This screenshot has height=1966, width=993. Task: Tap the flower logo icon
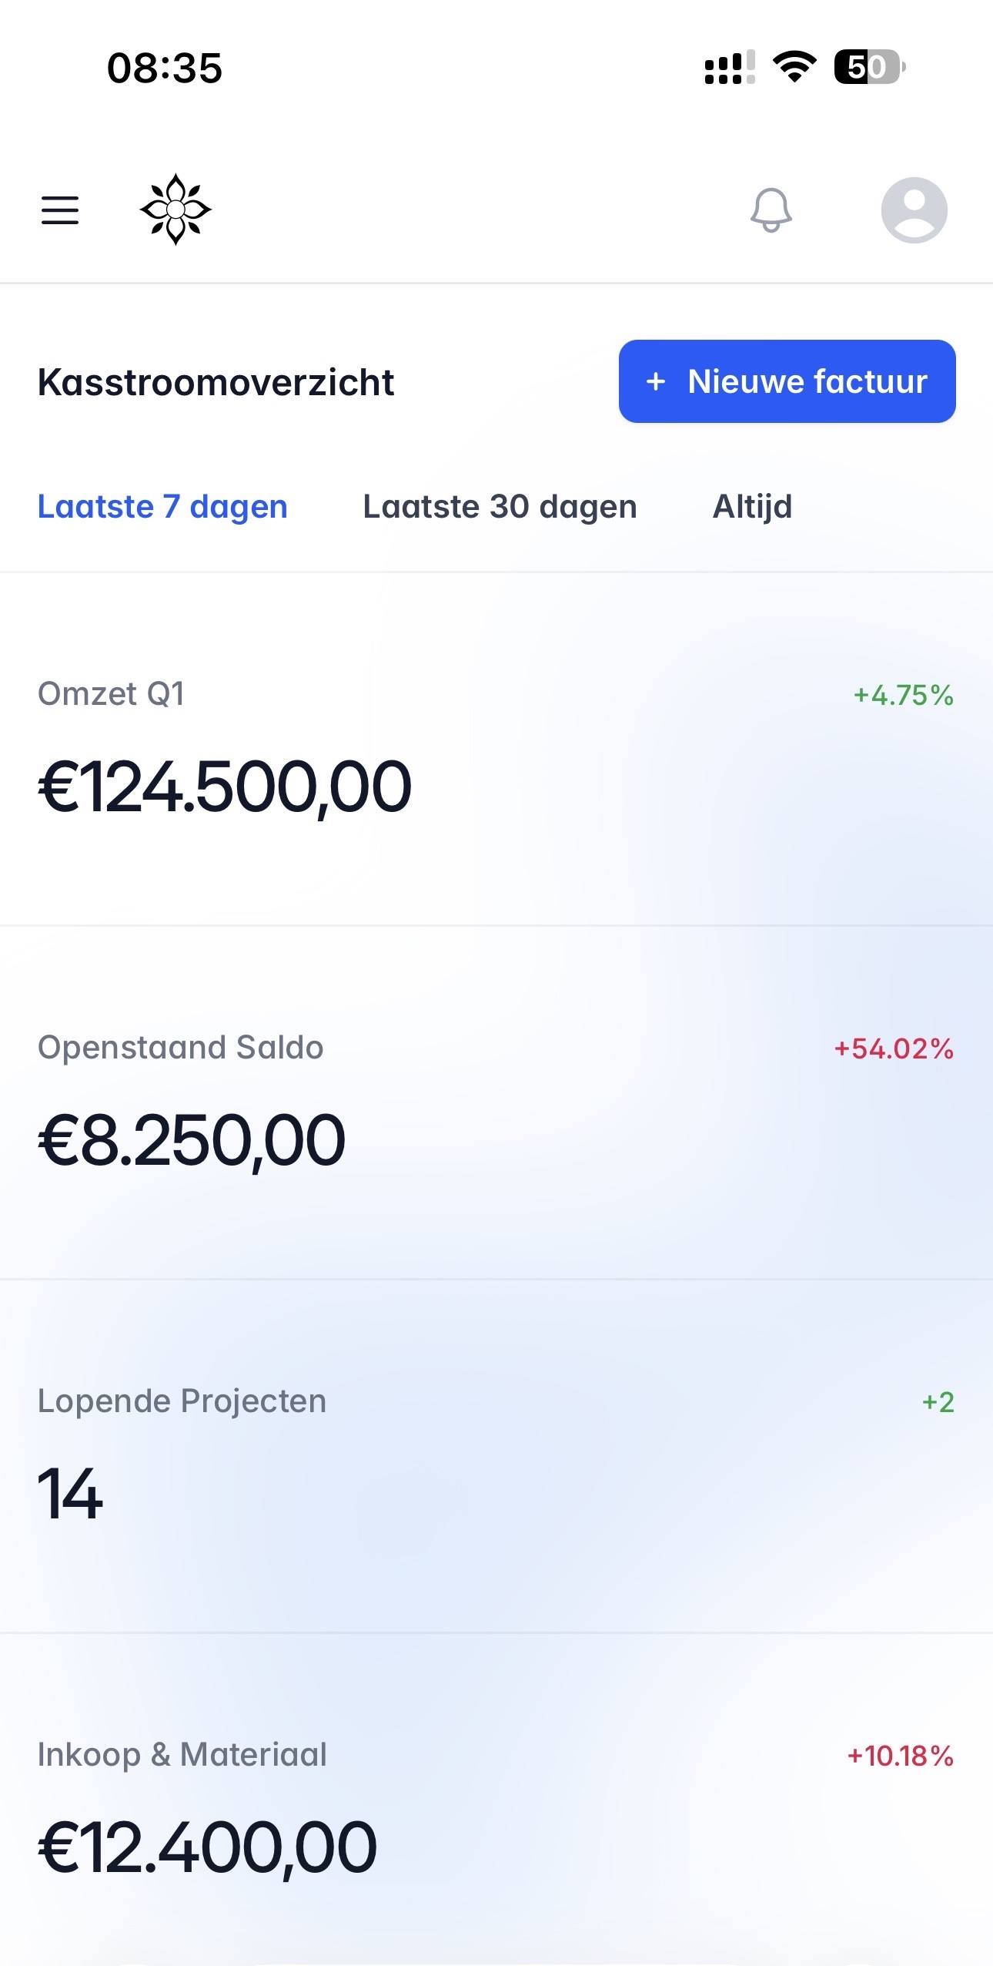coord(176,210)
